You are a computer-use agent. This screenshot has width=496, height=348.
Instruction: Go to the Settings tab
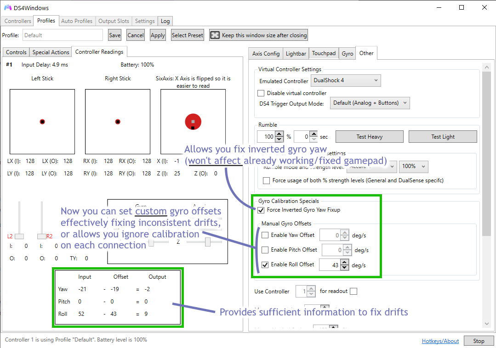tap(145, 21)
